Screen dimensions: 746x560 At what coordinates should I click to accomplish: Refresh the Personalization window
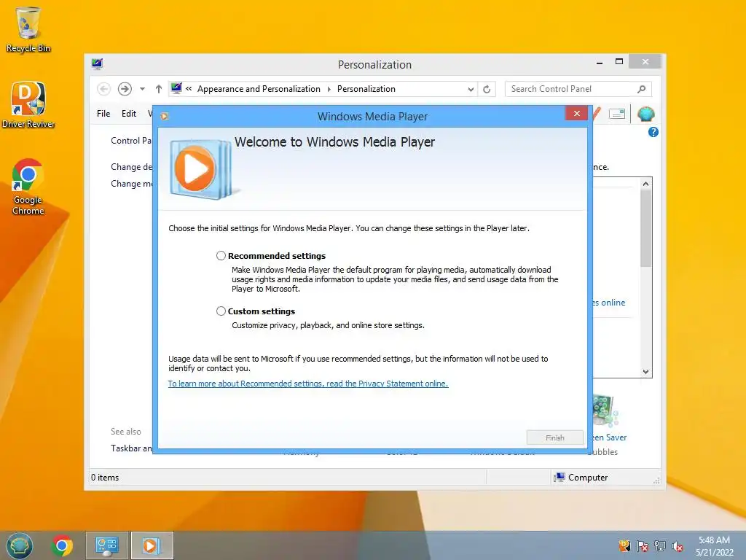[x=487, y=89]
